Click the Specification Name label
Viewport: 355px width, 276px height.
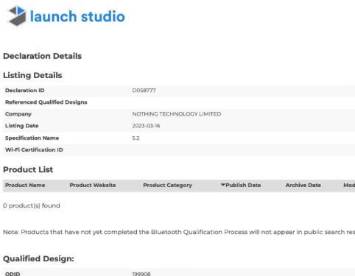tap(32, 138)
